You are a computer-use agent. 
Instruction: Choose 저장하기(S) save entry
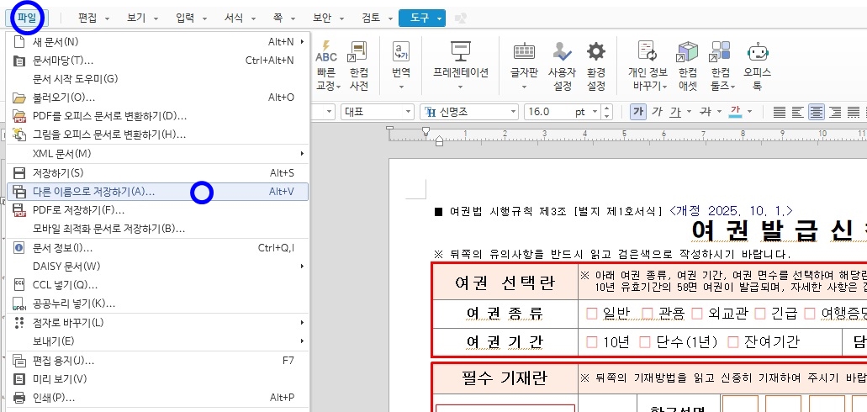pyautogui.click(x=157, y=173)
